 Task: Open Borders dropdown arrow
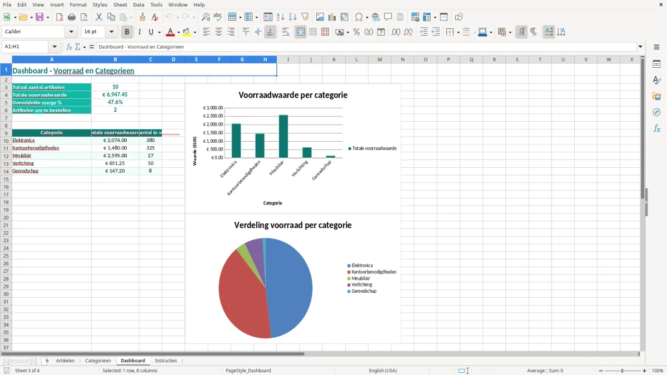pyautogui.click(x=458, y=32)
